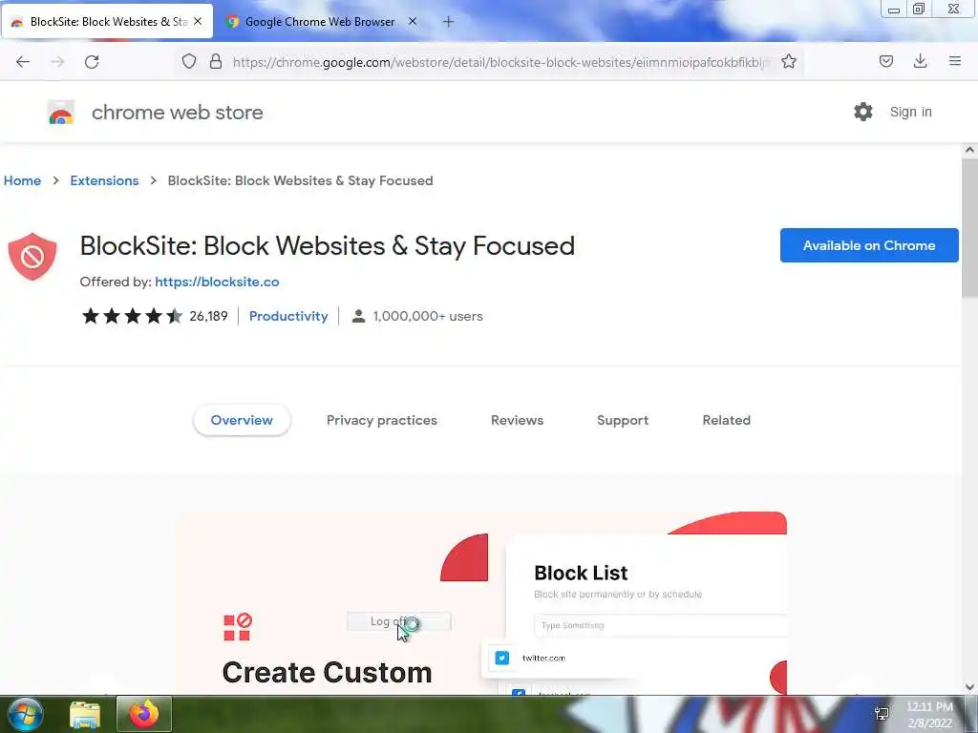978x733 pixels.
Task: Go back using the browser back arrow
Action: pyautogui.click(x=23, y=62)
